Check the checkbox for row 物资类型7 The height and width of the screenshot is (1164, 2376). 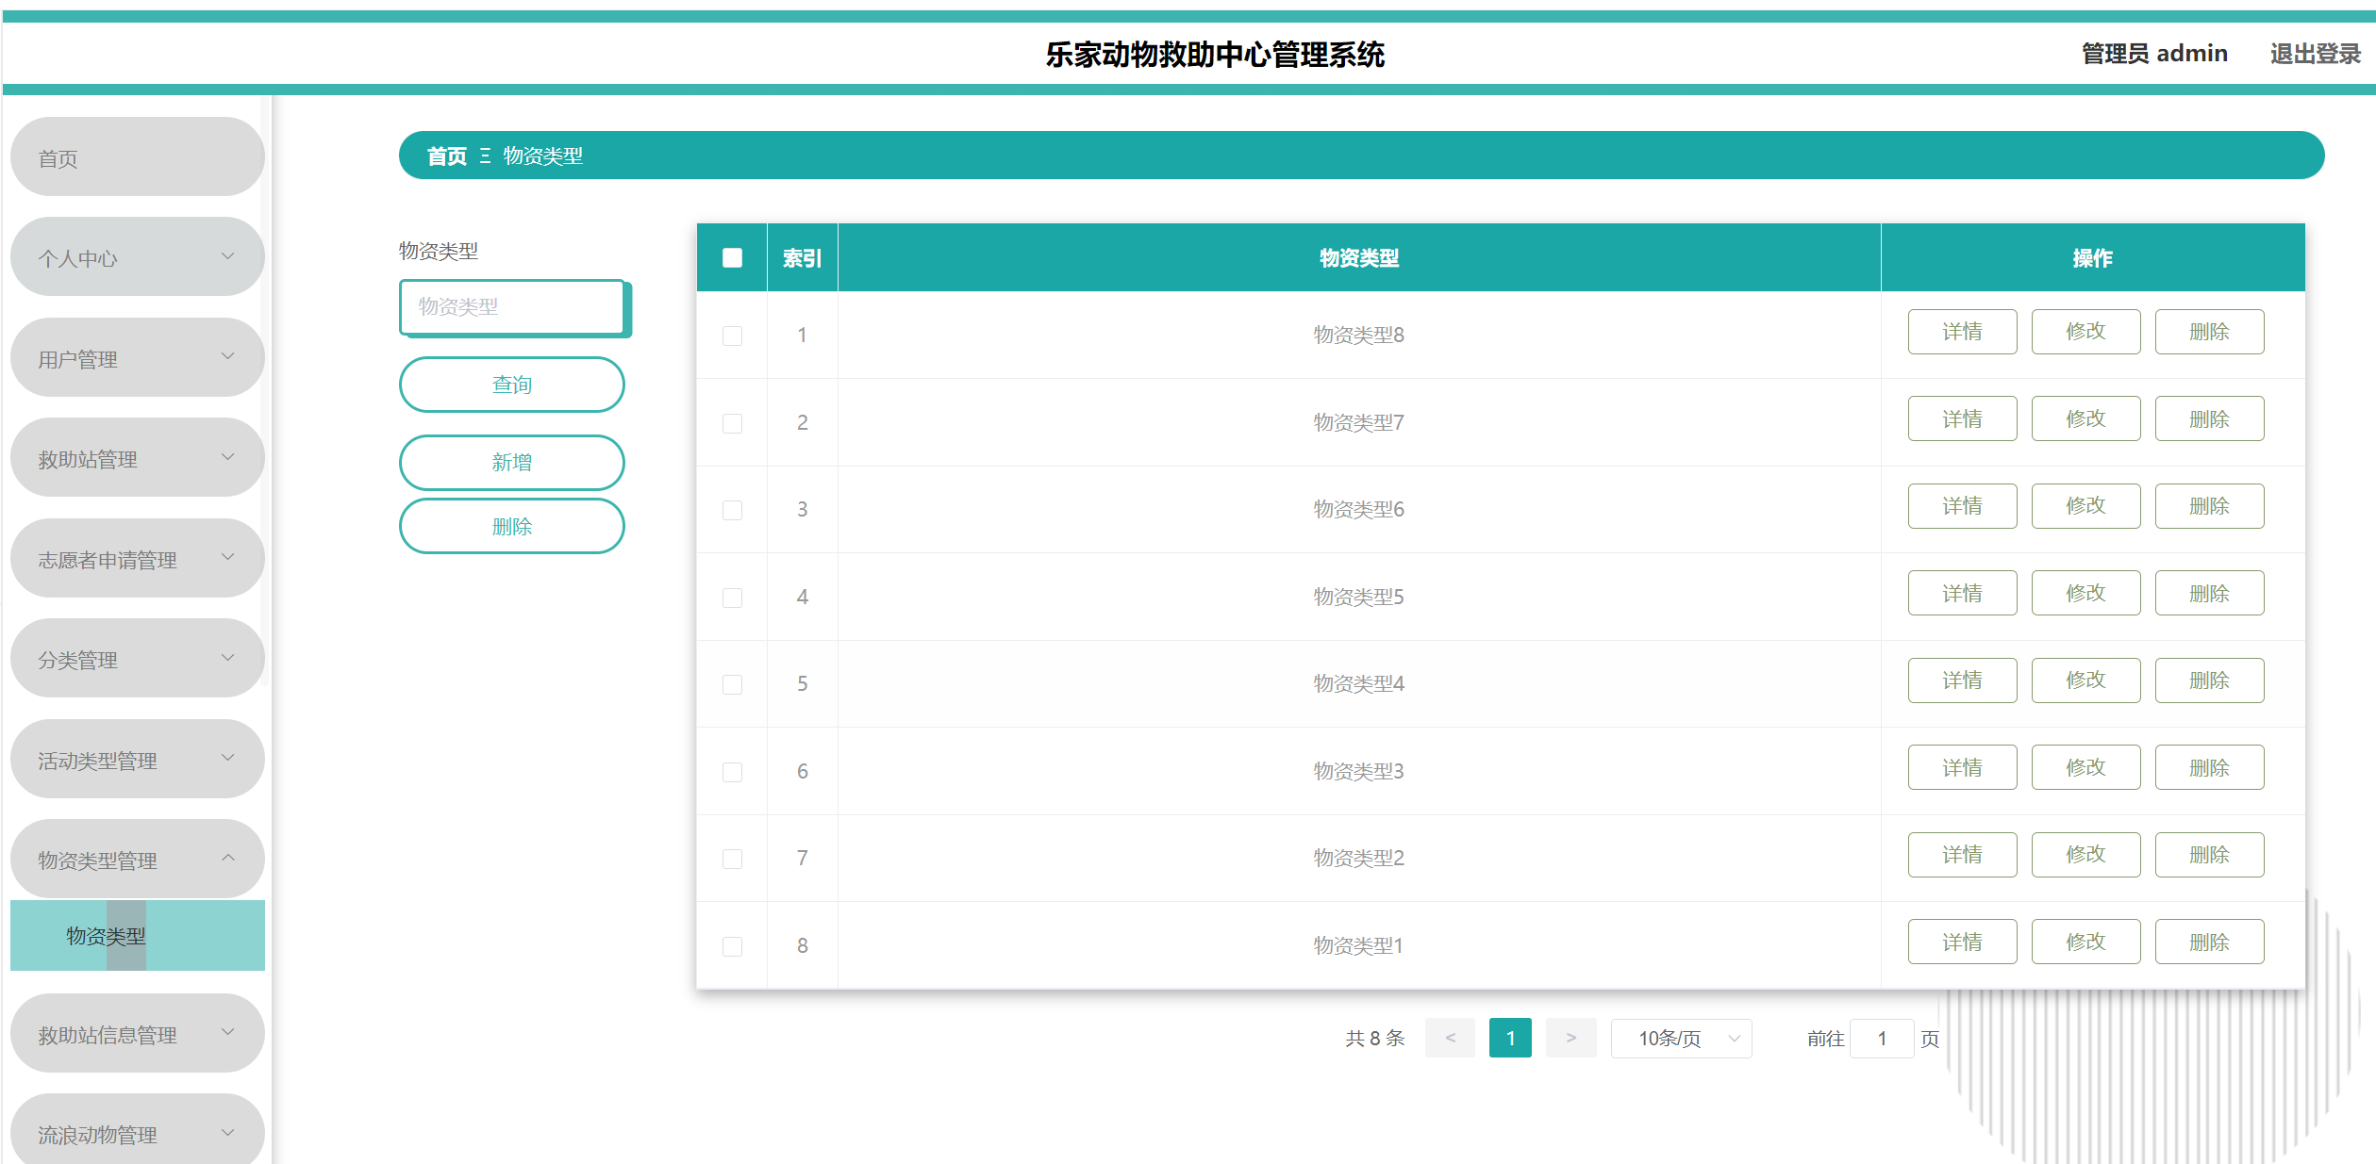coord(732,423)
